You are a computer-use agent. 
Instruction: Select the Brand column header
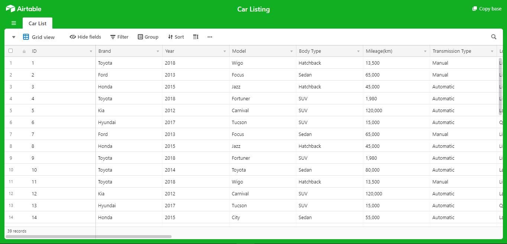pos(129,51)
